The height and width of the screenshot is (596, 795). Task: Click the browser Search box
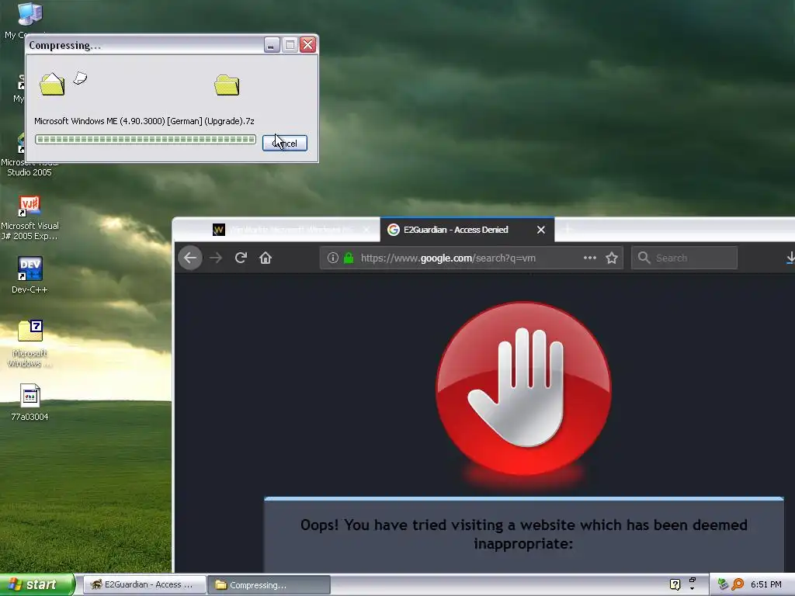click(684, 258)
